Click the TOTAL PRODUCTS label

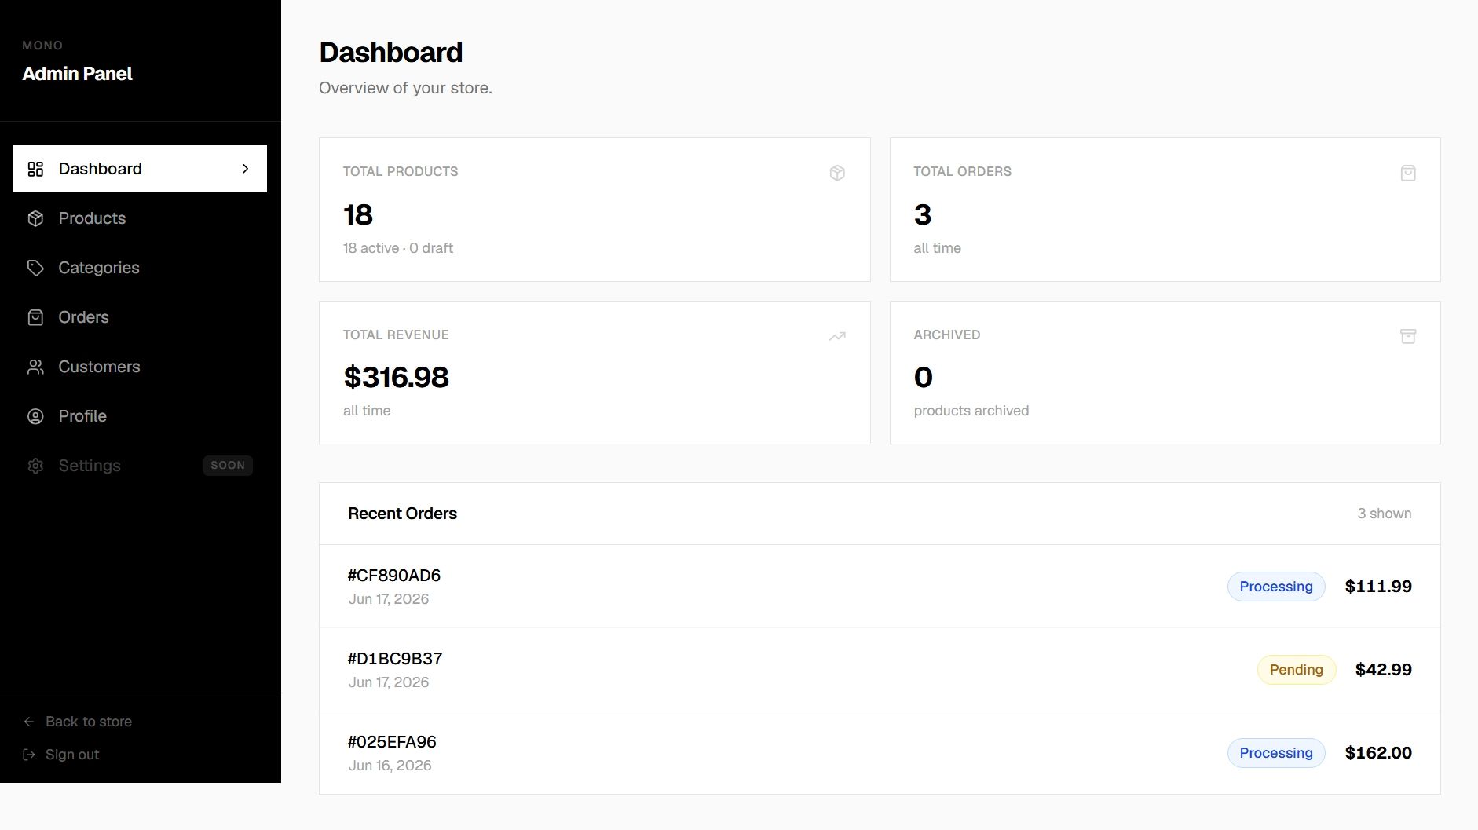(401, 171)
